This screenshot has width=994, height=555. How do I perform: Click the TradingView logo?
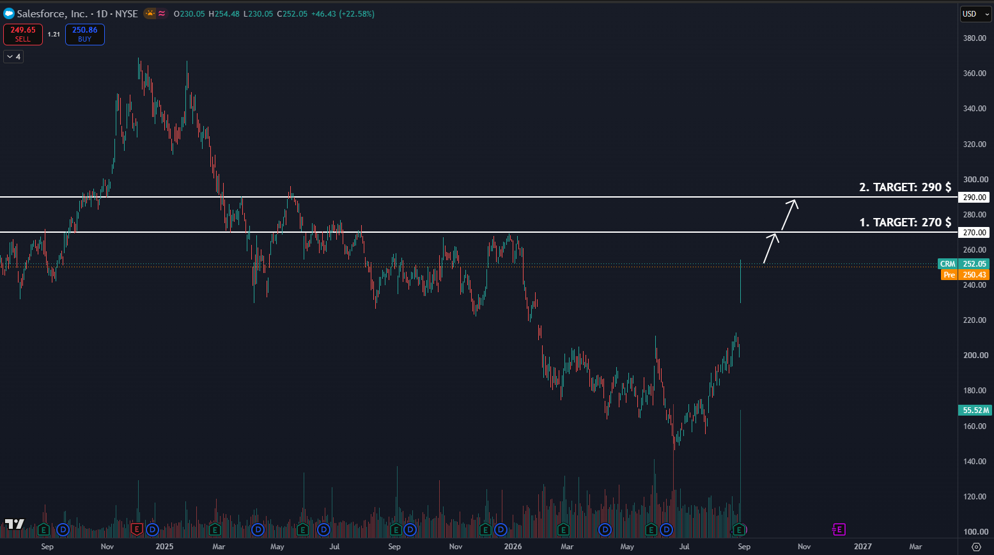[x=15, y=524]
